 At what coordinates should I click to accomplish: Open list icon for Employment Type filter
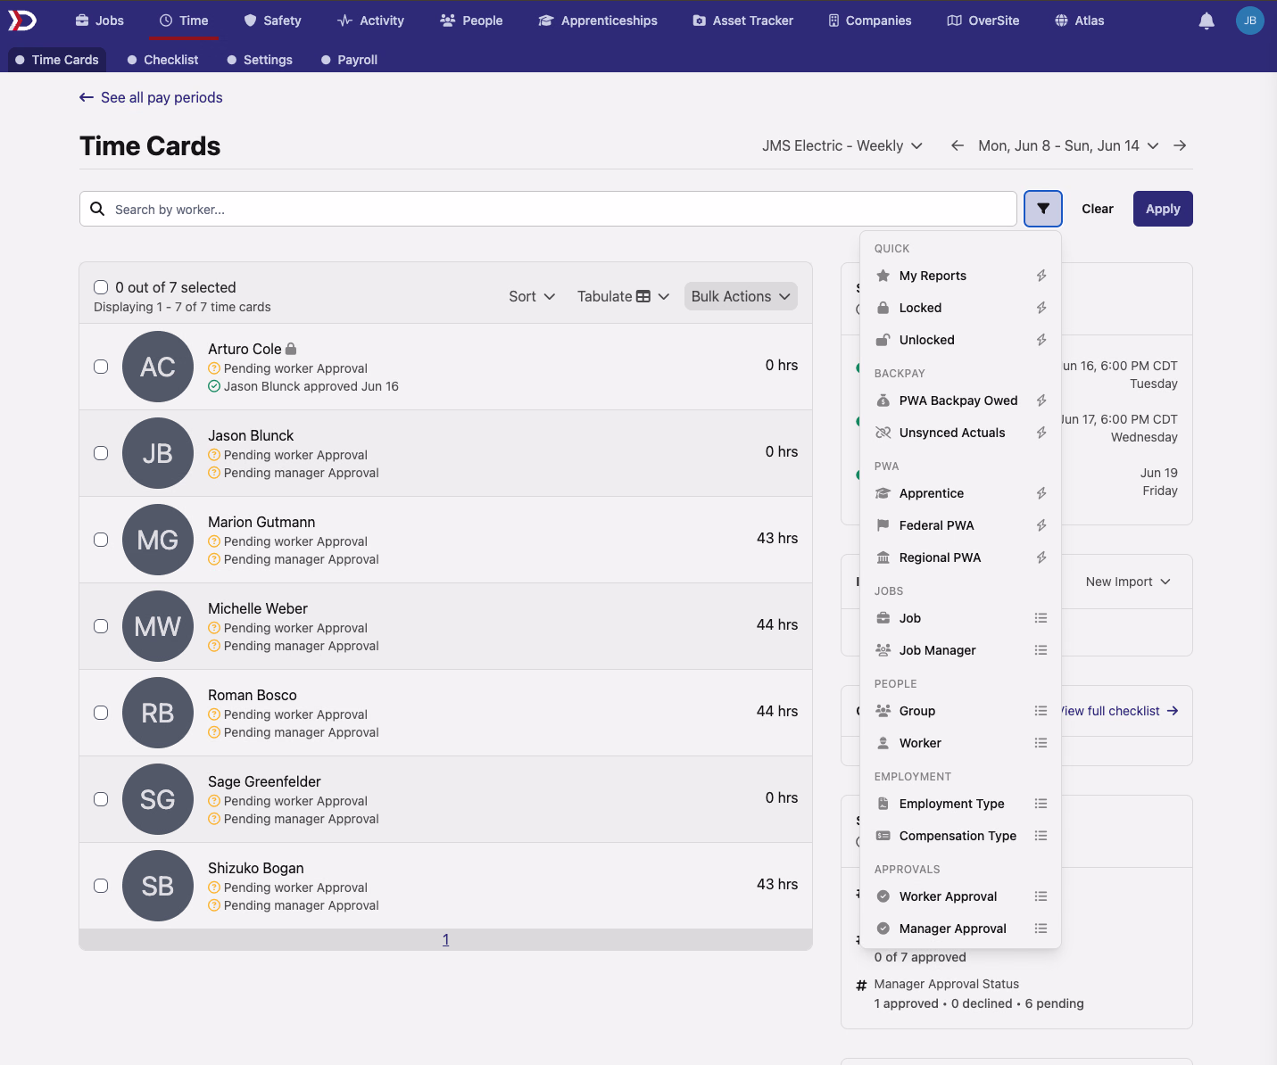coord(1041,804)
